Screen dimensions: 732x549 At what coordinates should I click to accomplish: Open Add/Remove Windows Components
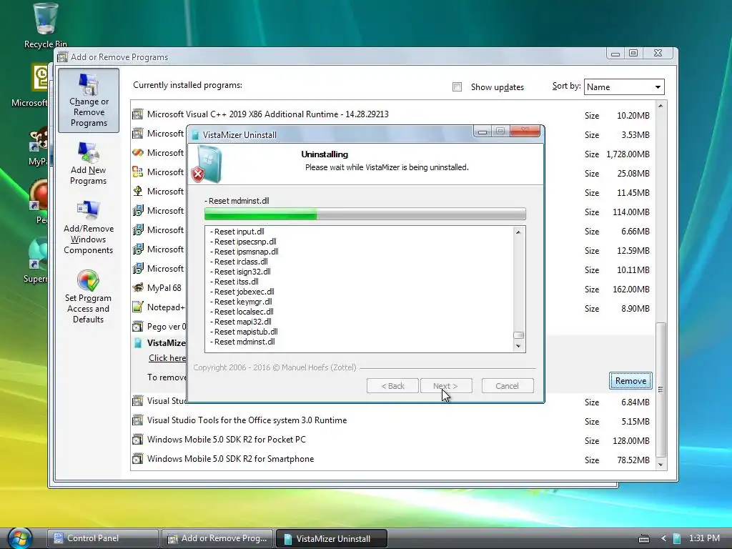[x=88, y=228]
